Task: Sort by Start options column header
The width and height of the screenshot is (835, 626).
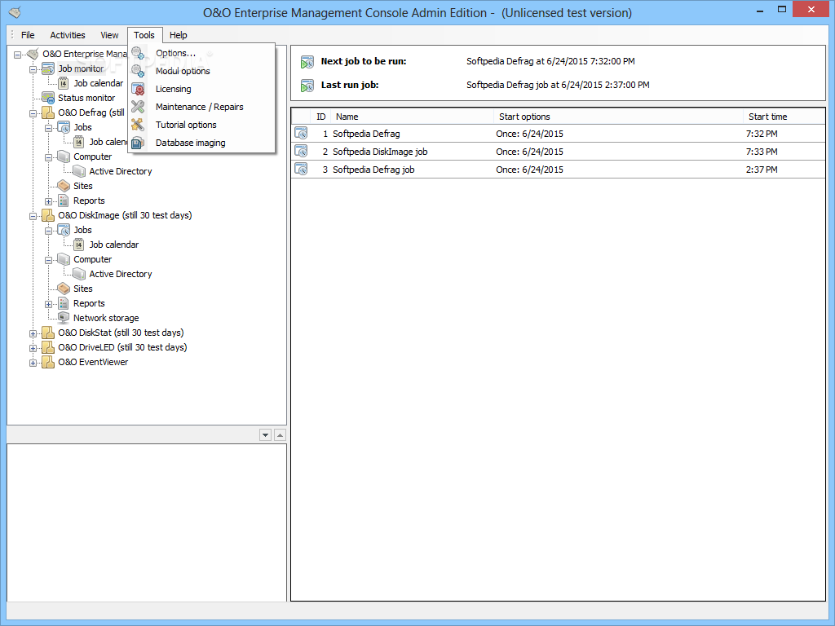Action: (618, 117)
